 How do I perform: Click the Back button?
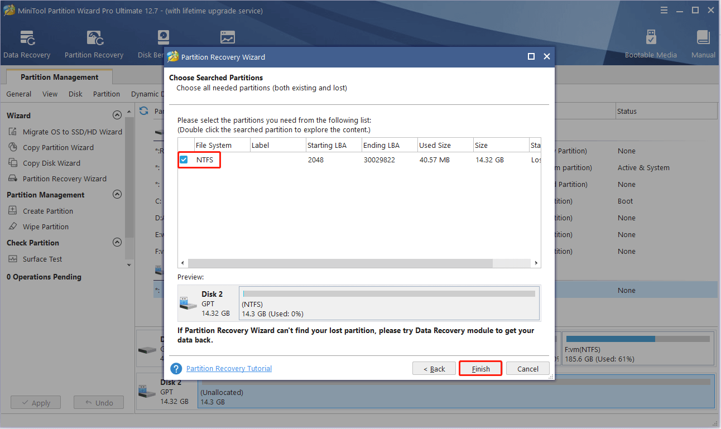(x=434, y=369)
